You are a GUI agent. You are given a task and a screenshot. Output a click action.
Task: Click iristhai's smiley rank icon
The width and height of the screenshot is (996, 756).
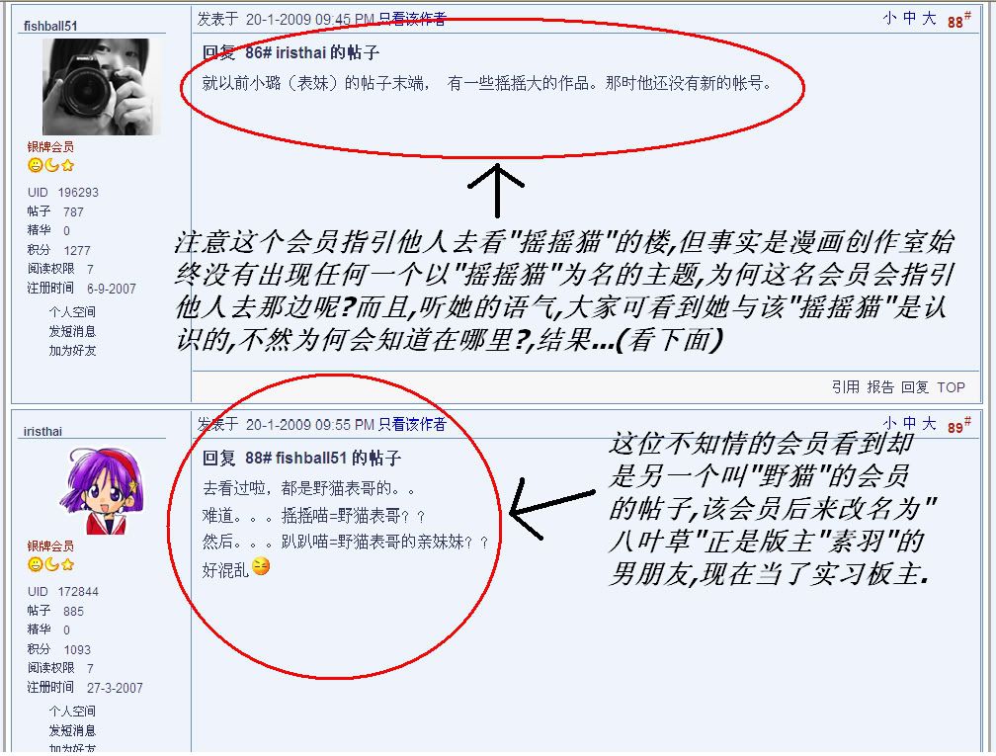tap(35, 565)
